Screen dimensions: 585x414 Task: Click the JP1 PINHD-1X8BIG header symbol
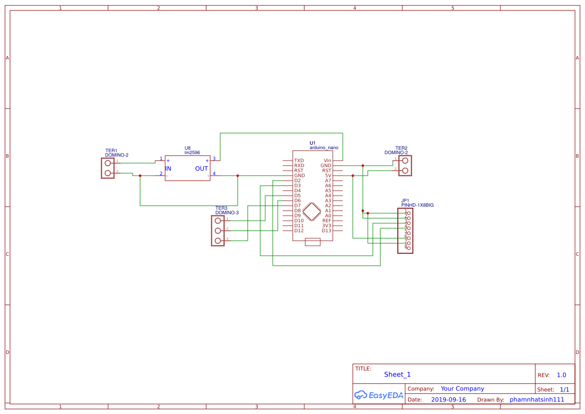click(x=405, y=230)
